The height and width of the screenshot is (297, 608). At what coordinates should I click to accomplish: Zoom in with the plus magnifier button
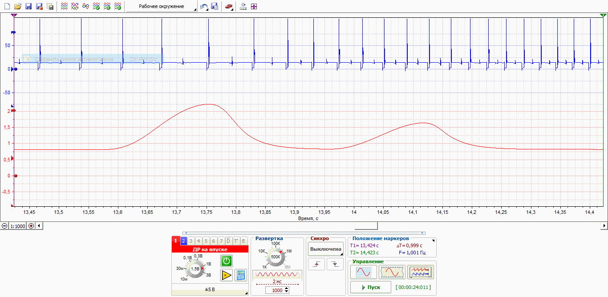pyautogui.click(x=31, y=225)
